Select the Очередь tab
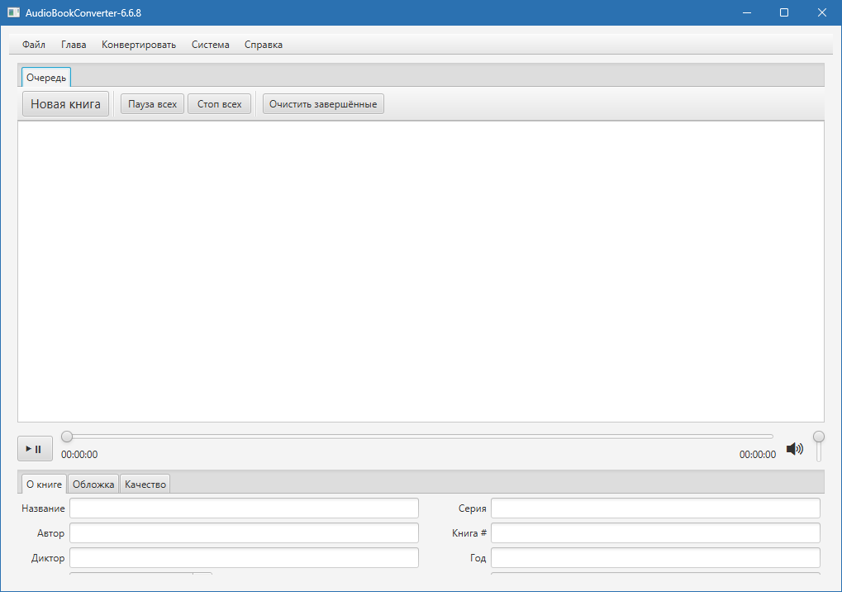The height and width of the screenshot is (592, 842). 45,77
